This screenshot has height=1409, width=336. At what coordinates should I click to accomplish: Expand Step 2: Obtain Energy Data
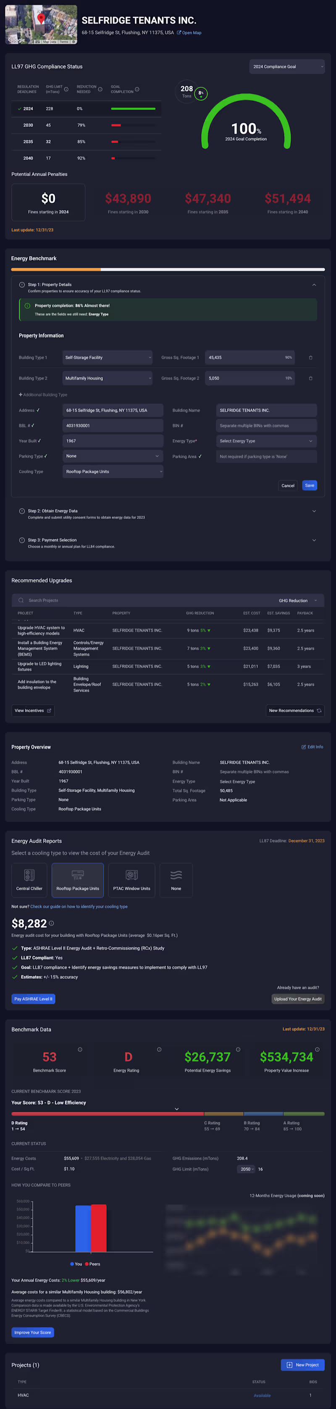314,511
